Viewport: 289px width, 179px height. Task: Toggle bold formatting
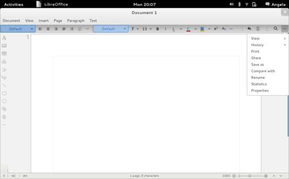[157, 29]
